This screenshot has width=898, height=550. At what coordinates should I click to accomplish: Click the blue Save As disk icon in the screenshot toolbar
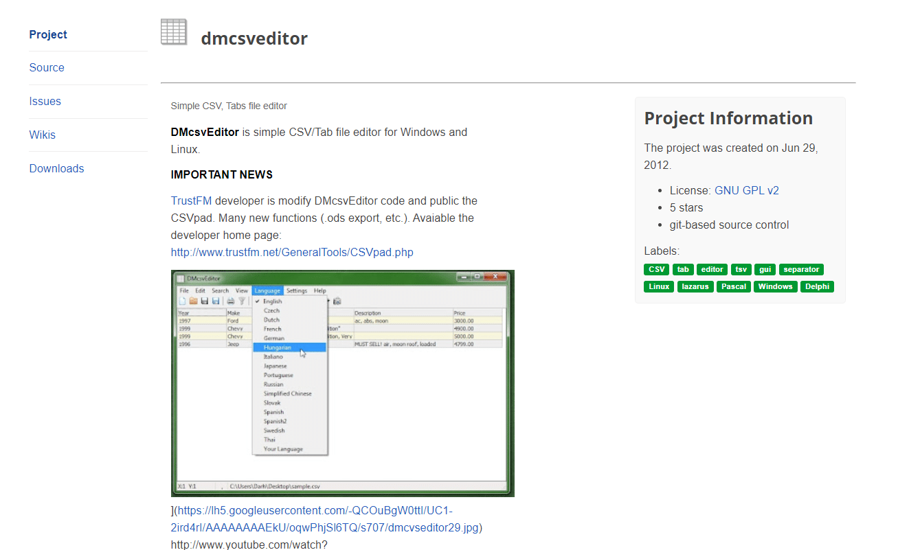pyautogui.click(x=216, y=301)
